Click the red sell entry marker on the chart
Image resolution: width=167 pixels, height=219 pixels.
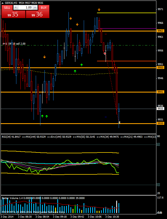(105, 53)
